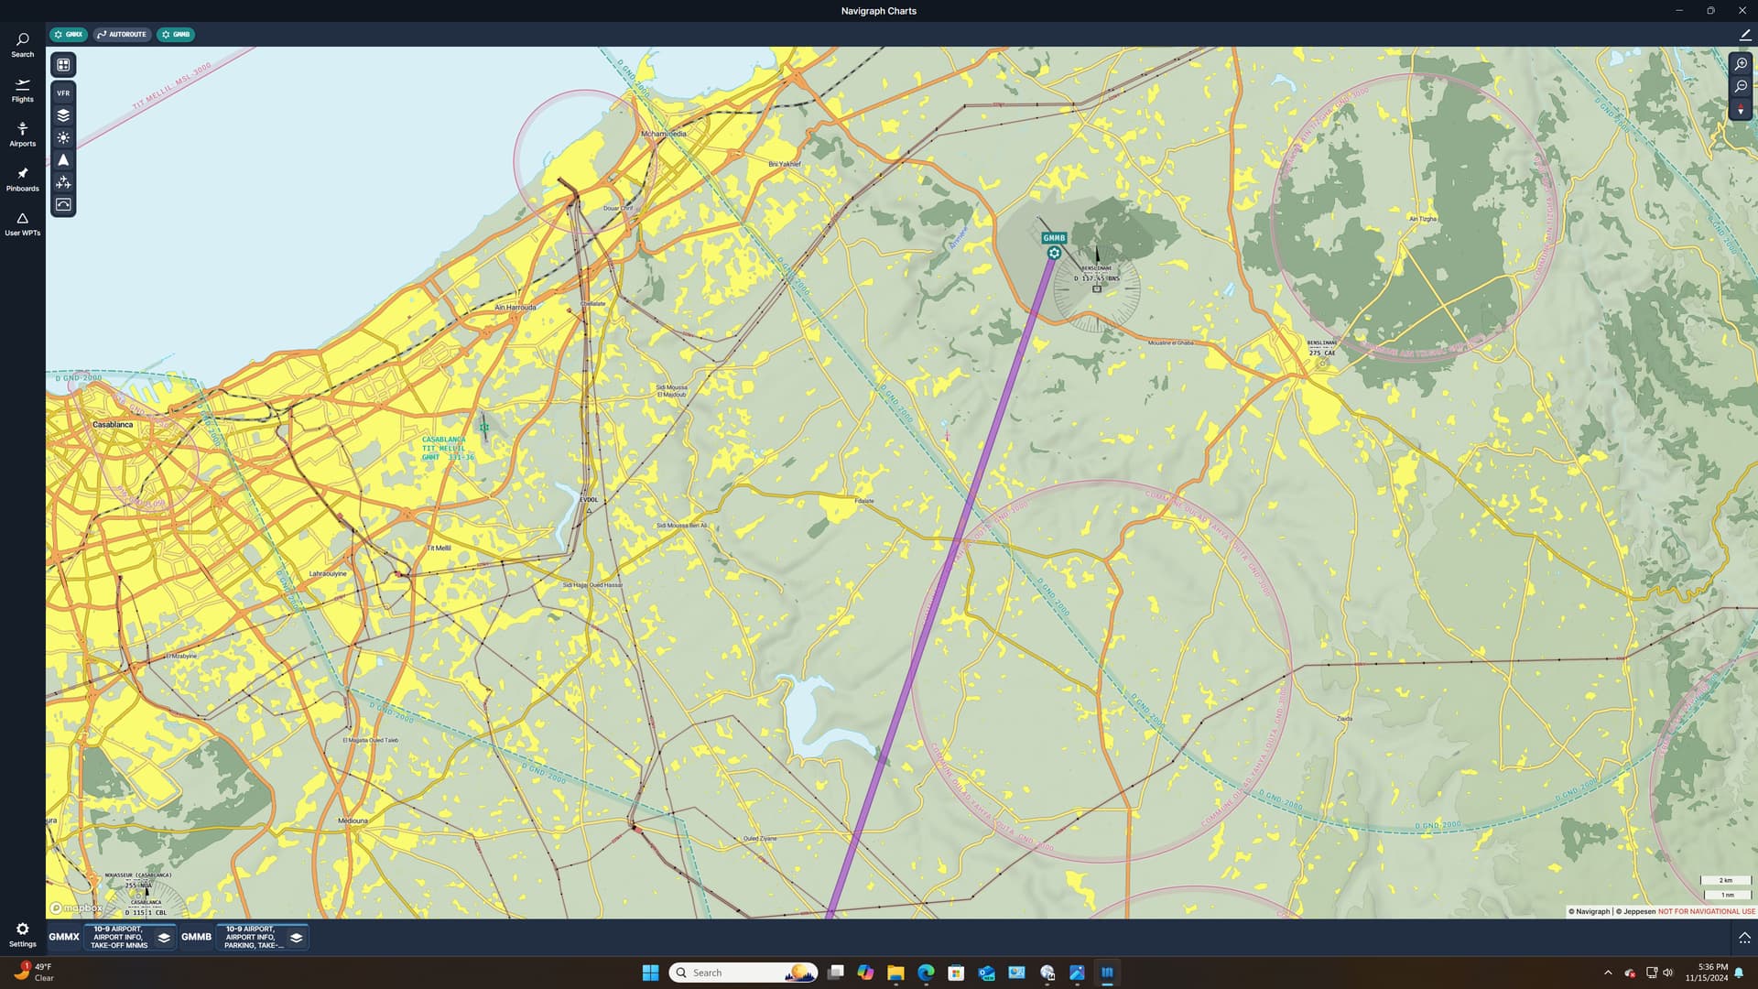Open the widgets grid panel icon
Image resolution: width=1758 pixels, height=989 pixels.
63,65
